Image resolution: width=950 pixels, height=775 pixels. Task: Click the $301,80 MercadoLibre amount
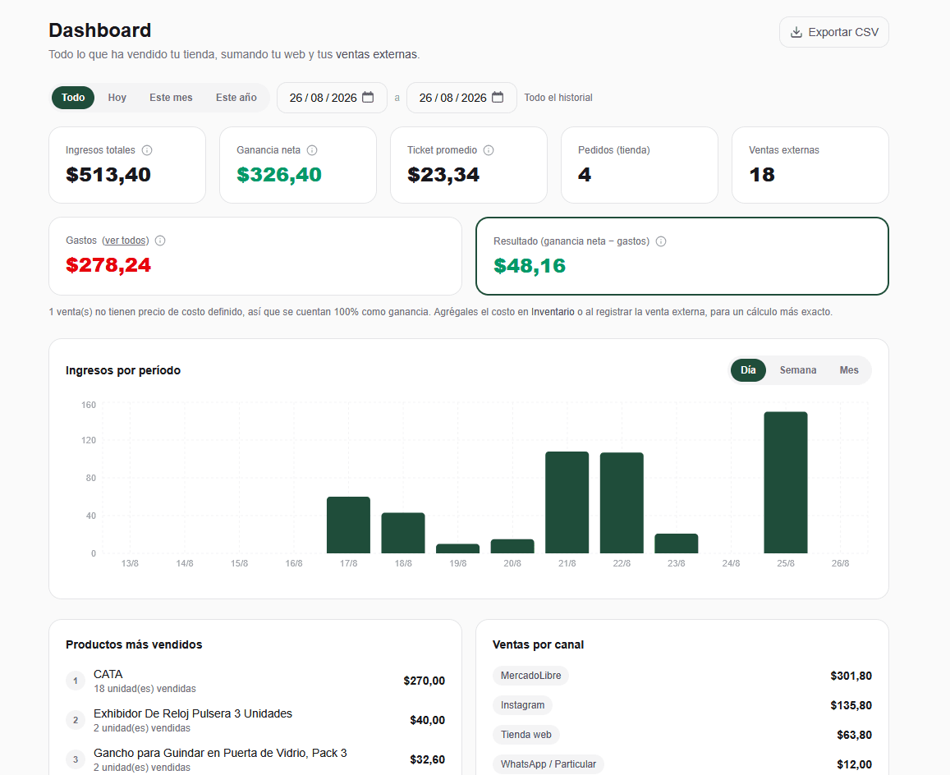tap(851, 676)
